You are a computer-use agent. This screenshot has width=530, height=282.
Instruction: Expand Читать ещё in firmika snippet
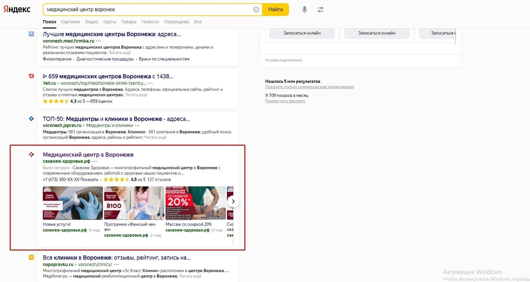(x=119, y=53)
